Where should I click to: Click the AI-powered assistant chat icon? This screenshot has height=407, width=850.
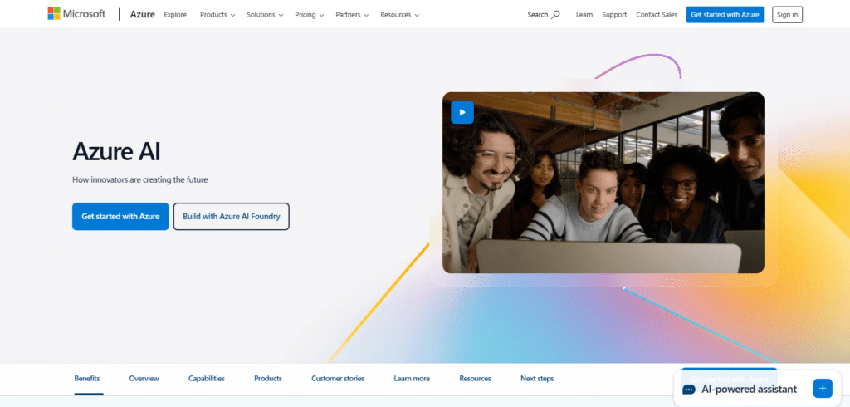[689, 389]
